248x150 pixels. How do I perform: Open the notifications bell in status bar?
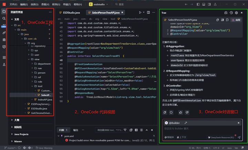(242, 148)
